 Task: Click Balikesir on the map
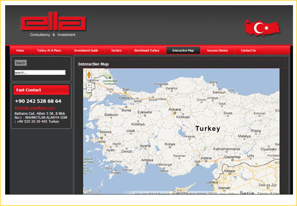pyautogui.click(x=111, y=115)
